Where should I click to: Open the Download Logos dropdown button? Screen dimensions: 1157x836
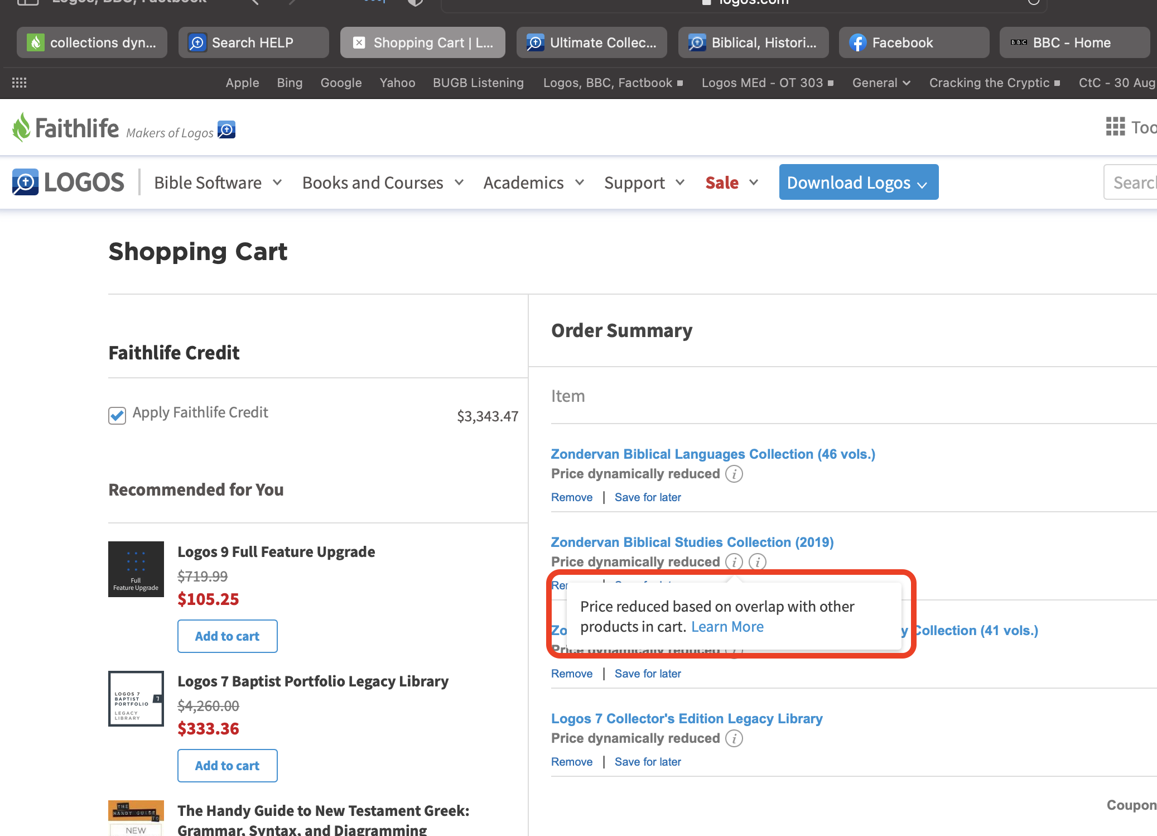[859, 182]
